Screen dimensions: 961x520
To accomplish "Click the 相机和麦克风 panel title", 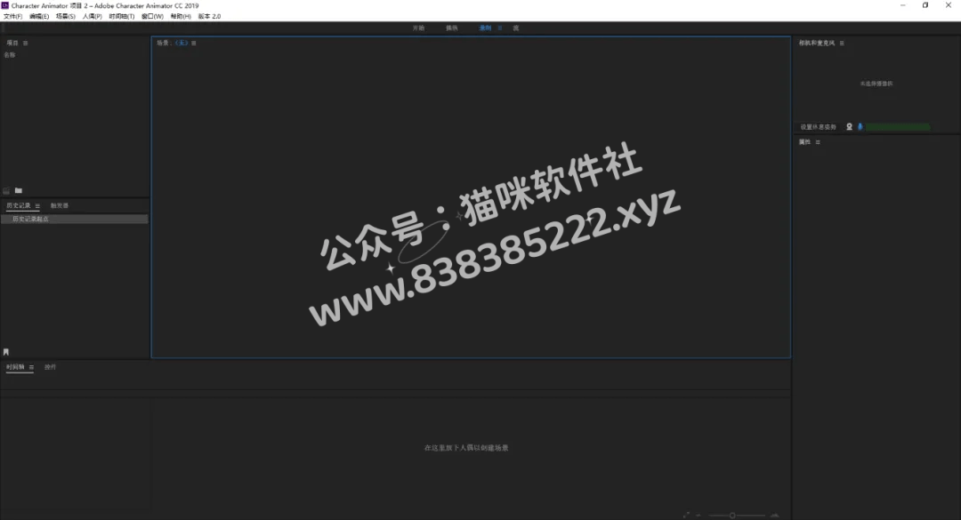I will click(816, 44).
